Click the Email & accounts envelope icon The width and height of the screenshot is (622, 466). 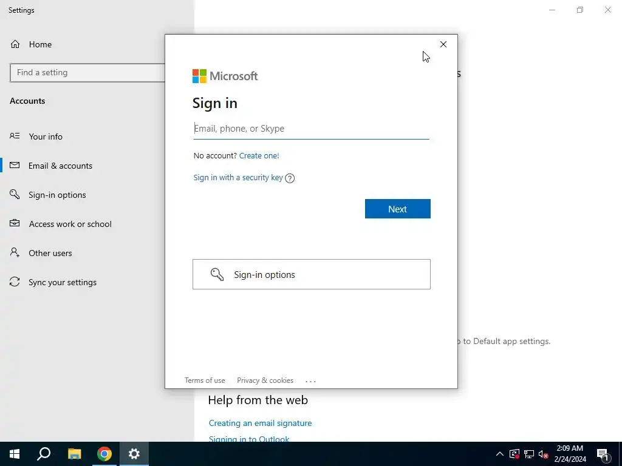tap(15, 165)
